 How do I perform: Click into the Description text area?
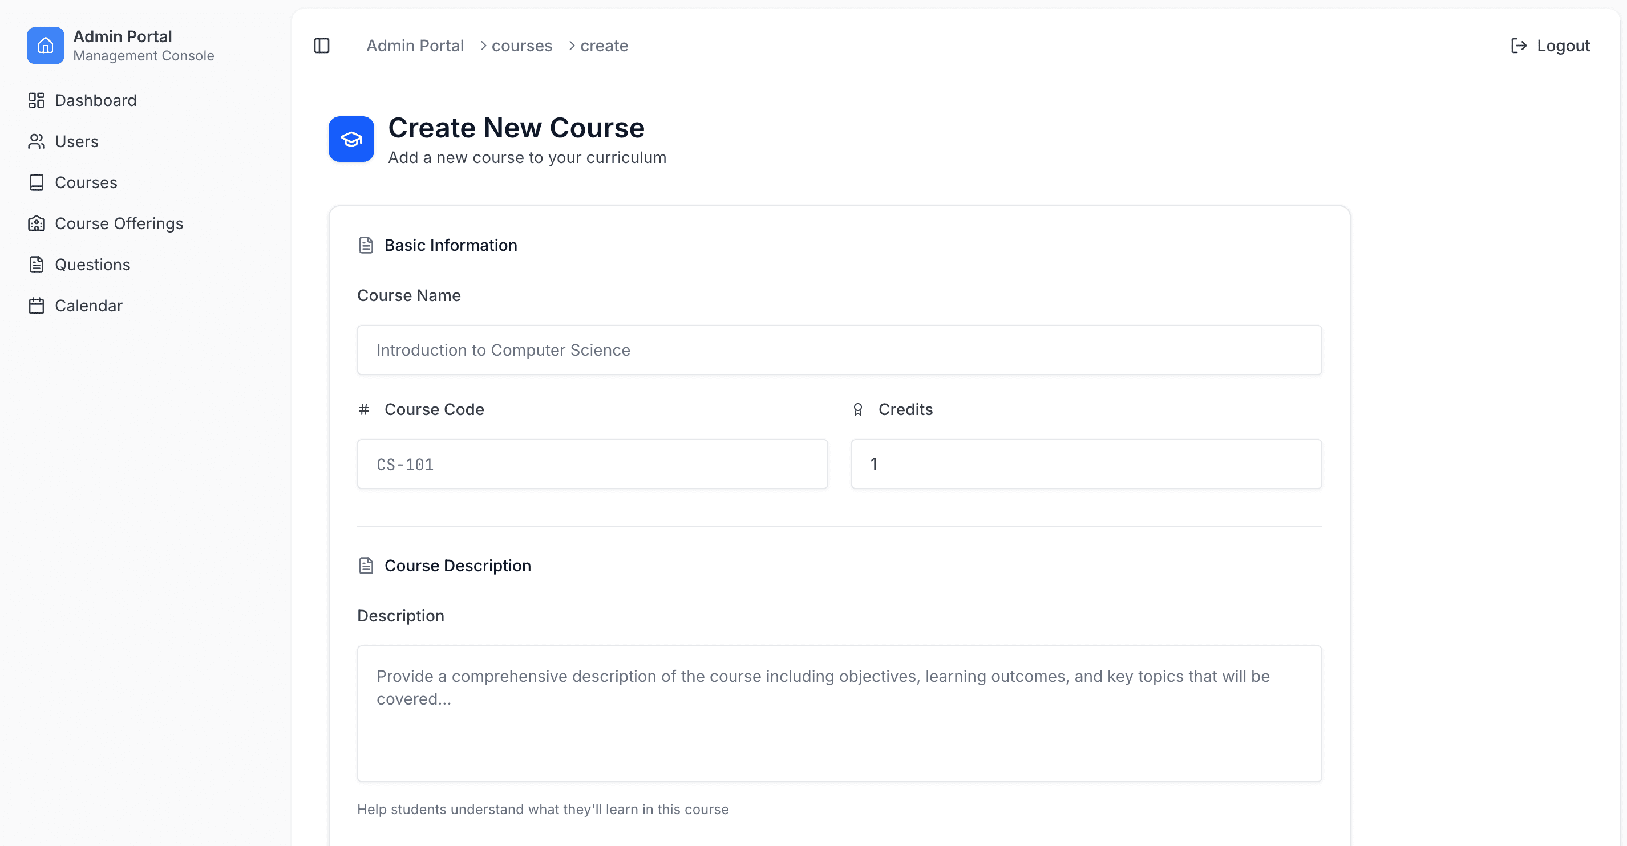839,713
